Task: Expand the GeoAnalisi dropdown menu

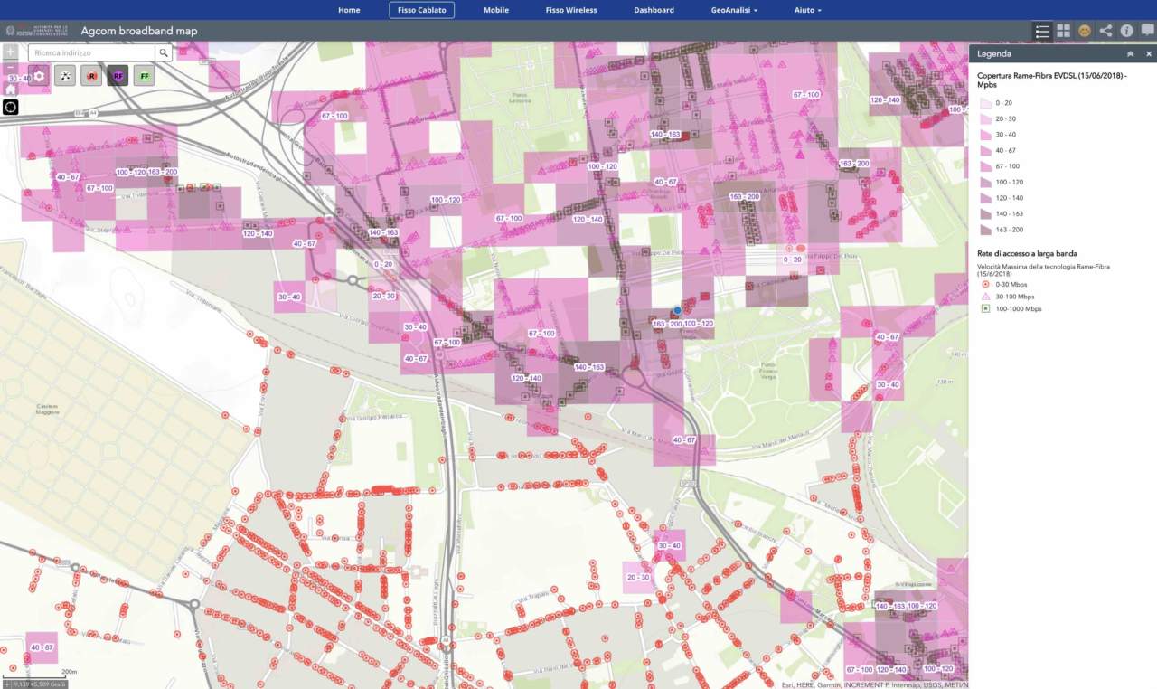Action: [734, 10]
